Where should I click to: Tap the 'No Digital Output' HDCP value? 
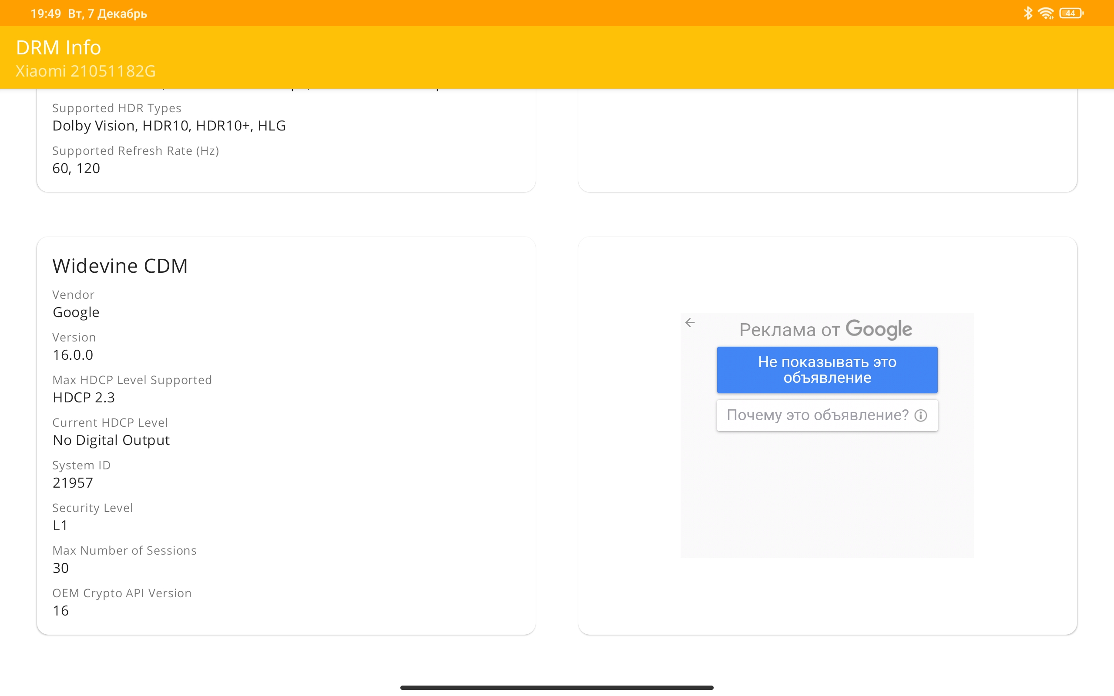111,440
